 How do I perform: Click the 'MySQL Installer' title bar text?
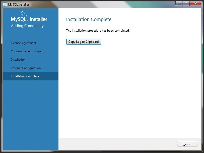point(19,4)
